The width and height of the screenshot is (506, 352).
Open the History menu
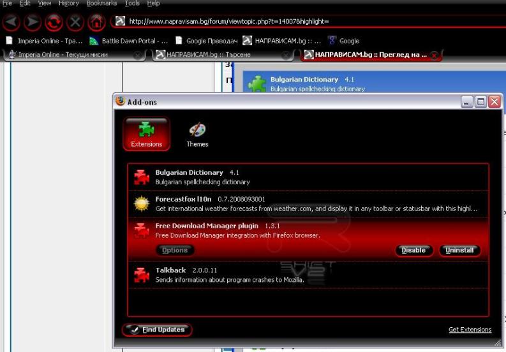click(x=68, y=4)
